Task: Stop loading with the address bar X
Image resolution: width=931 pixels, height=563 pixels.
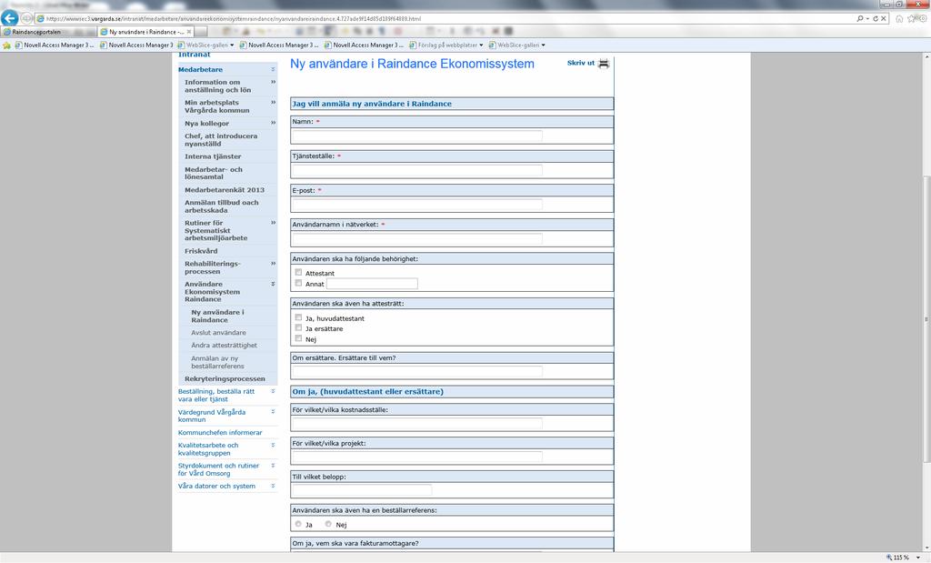Action: point(884,18)
